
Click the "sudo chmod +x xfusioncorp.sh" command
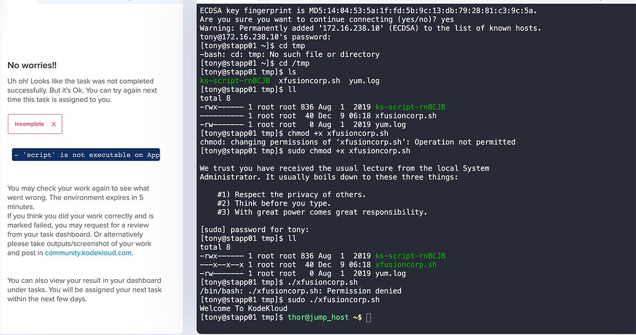tap(349, 151)
